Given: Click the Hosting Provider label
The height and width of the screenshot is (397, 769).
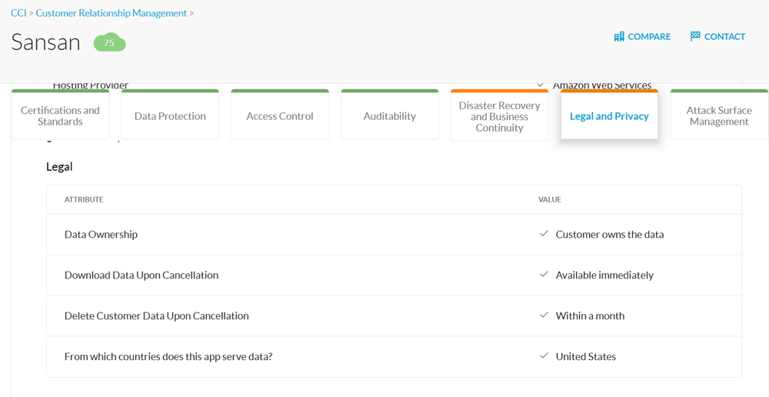Looking at the screenshot, I should click(x=91, y=86).
